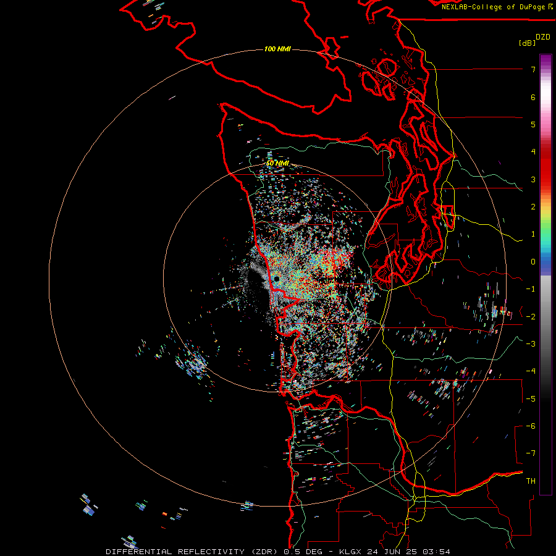Click the 0 dB value on color scale

click(x=533, y=262)
